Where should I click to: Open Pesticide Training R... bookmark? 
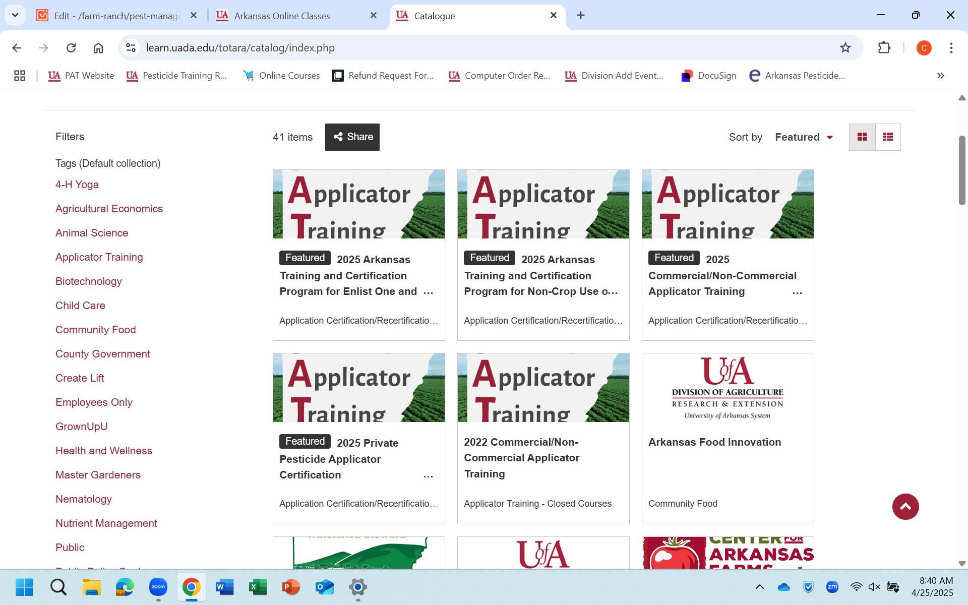pos(177,76)
